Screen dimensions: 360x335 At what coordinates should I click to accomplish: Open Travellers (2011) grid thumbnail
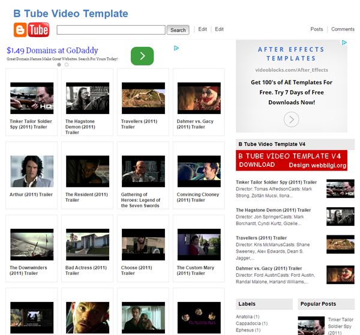[x=143, y=98]
